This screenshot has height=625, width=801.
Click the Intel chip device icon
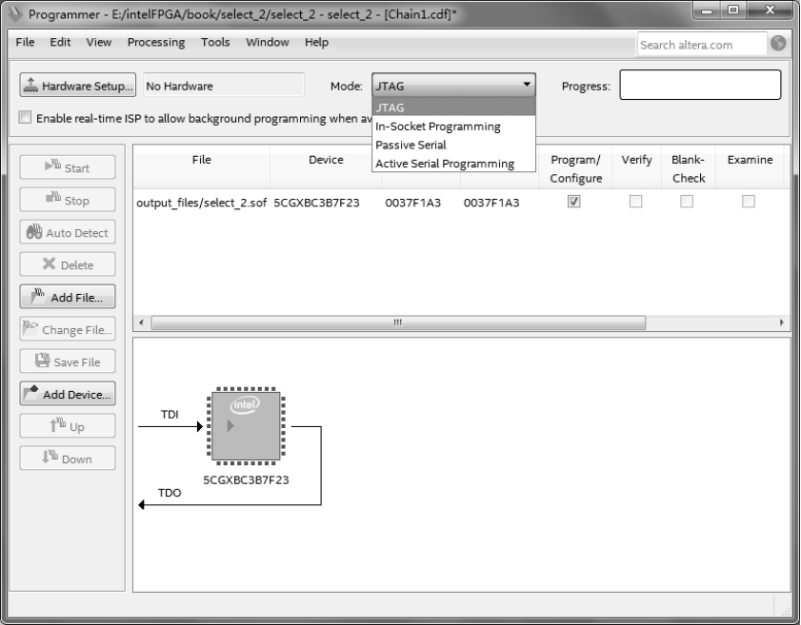coord(246,426)
